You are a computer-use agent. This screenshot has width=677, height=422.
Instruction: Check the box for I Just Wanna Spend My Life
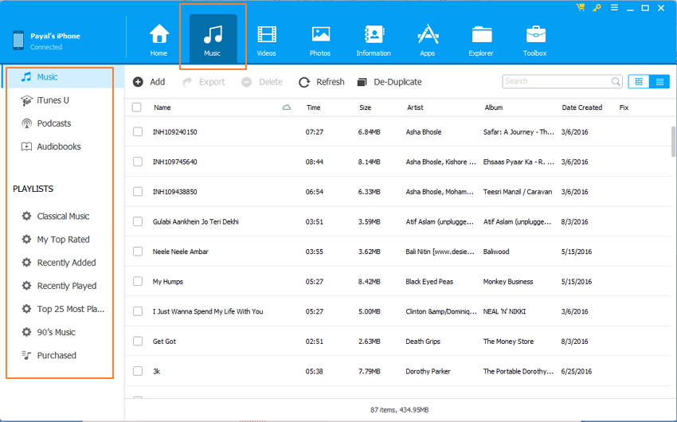(x=138, y=311)
